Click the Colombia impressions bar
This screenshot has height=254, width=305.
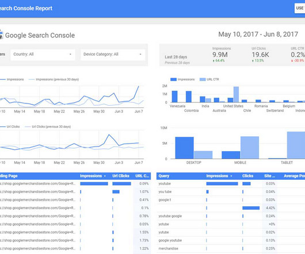tap(189, 97)
